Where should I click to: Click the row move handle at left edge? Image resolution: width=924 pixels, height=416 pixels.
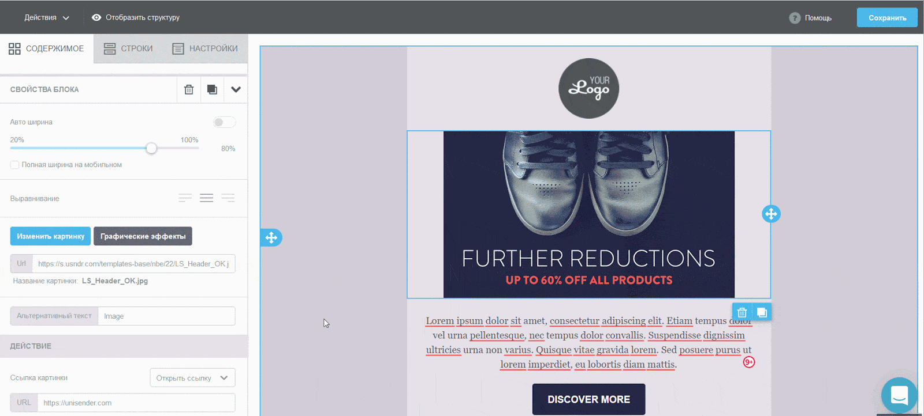pyautogui.click(x=271, y=237)
